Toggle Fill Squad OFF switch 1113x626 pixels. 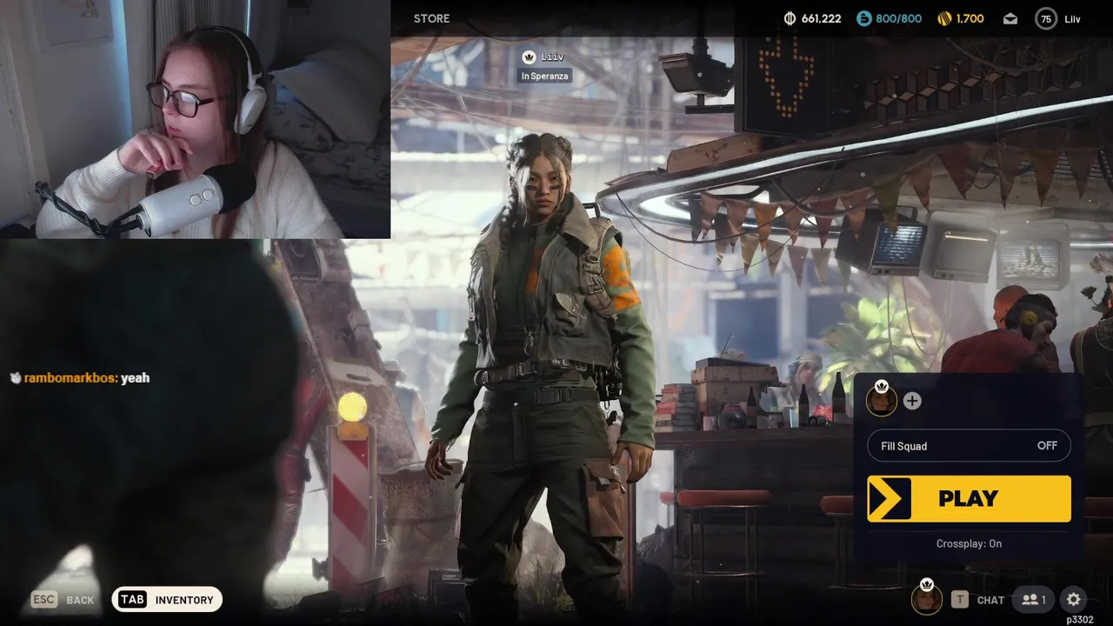click(x=969, y=446)
